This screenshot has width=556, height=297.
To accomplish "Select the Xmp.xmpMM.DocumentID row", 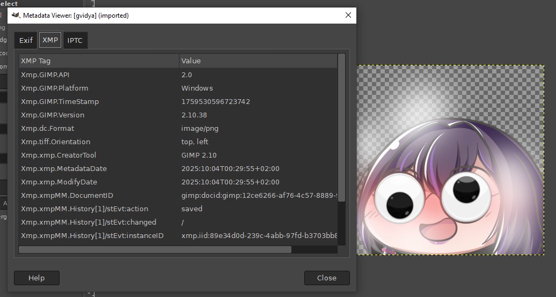I will pos(178,195).
